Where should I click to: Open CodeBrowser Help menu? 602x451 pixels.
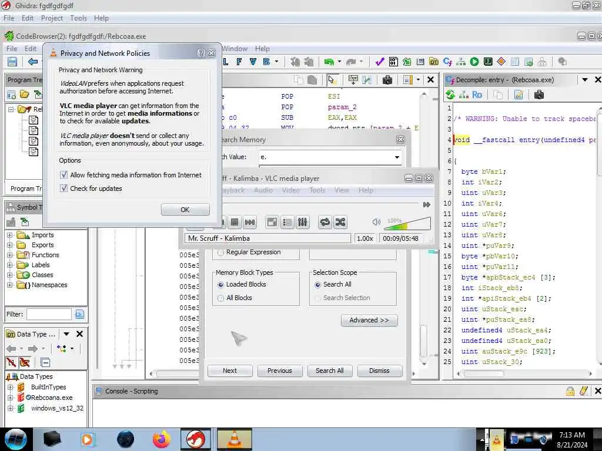pos(262,49)
